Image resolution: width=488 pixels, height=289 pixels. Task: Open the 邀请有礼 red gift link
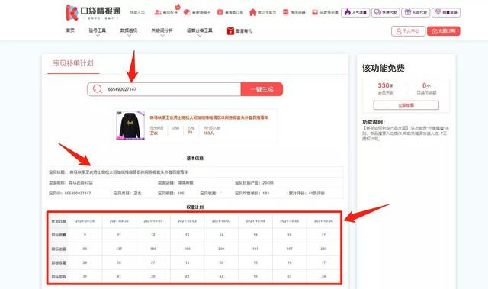click(239, 31)
